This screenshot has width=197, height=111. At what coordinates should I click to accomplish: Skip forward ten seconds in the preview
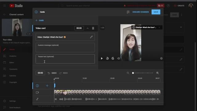click(x=113, y=58)
